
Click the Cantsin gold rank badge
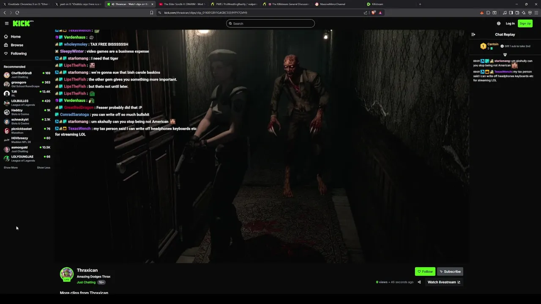tap(483, 46)
